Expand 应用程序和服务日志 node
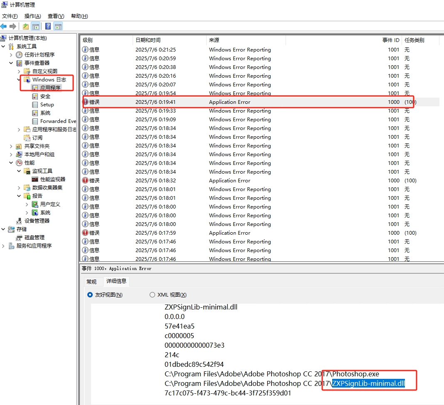Screen dimensions: 444x405 (x=19, y=130)
